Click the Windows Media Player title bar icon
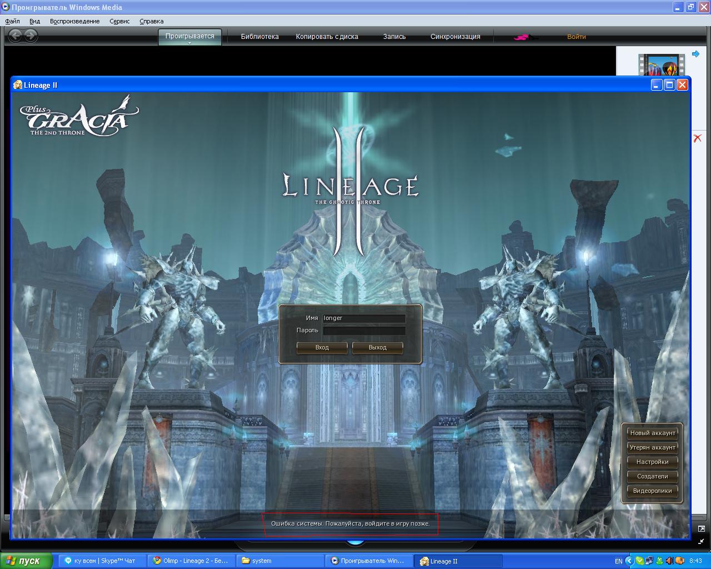Viewport: 711px width, 569px height. [x=6, y=7]
